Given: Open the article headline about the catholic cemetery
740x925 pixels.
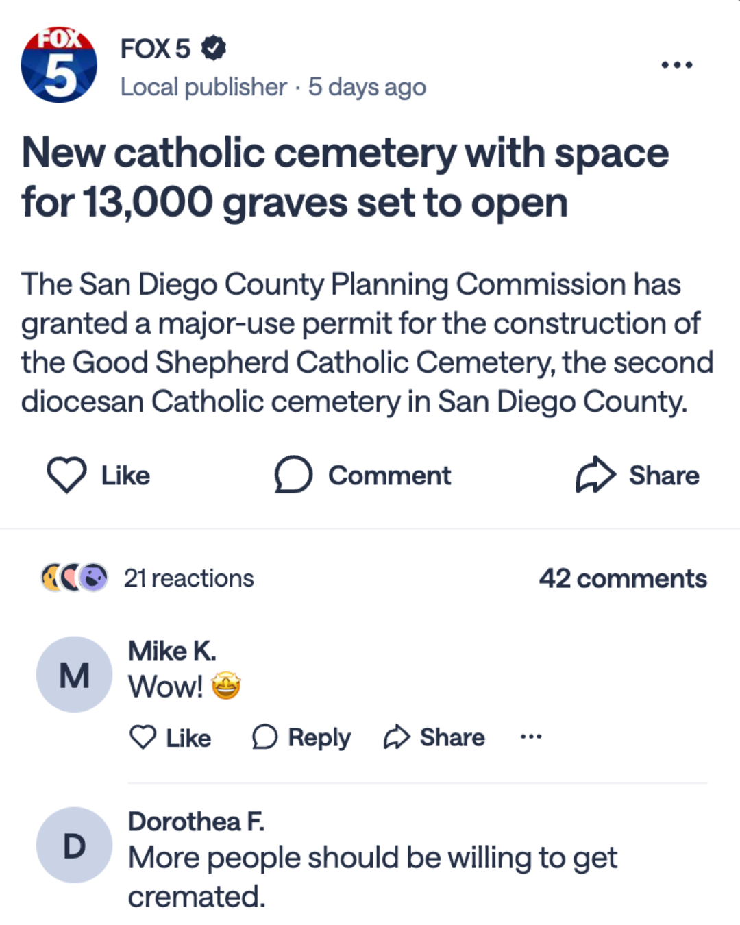Looking at the screenshot, I should coord(345,177).
